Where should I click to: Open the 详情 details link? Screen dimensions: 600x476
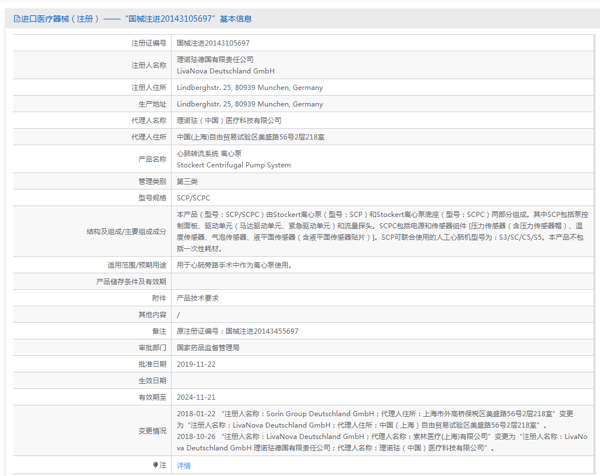183,465
